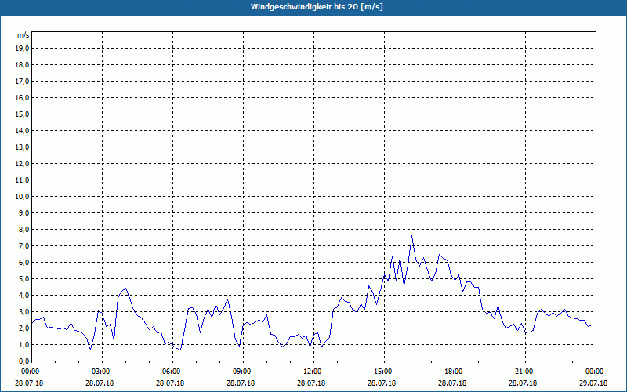Viewport: 627px width, 392px height.
Task: Click the 2,0 y-axis label
Action: pyautogui.click(x=24, y=328)
